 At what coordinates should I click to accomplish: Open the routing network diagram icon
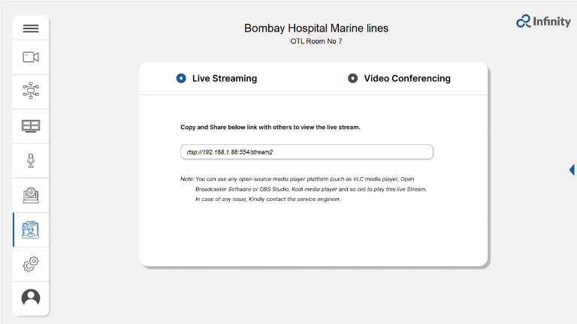tap(31, 90)
